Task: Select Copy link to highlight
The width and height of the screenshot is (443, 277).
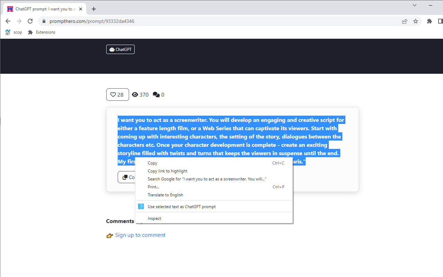Action: [214, 171]
